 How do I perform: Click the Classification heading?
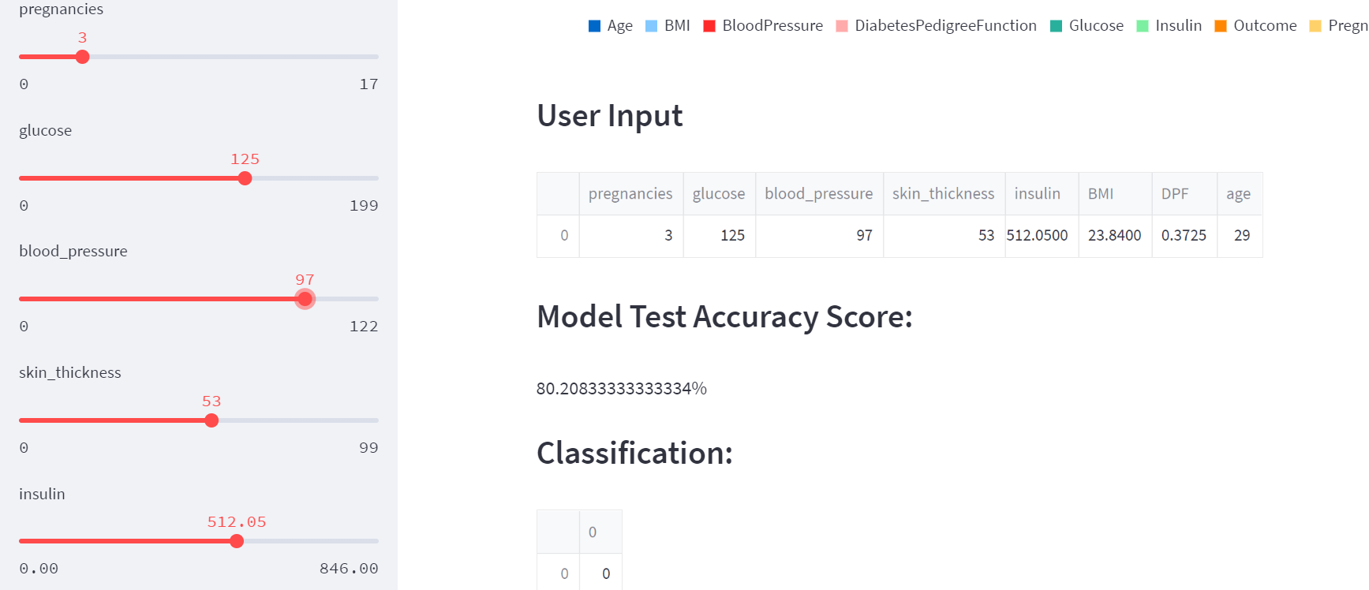pos(634,454)
